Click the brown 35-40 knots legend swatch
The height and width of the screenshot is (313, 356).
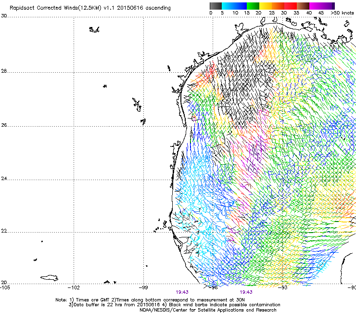303,6
